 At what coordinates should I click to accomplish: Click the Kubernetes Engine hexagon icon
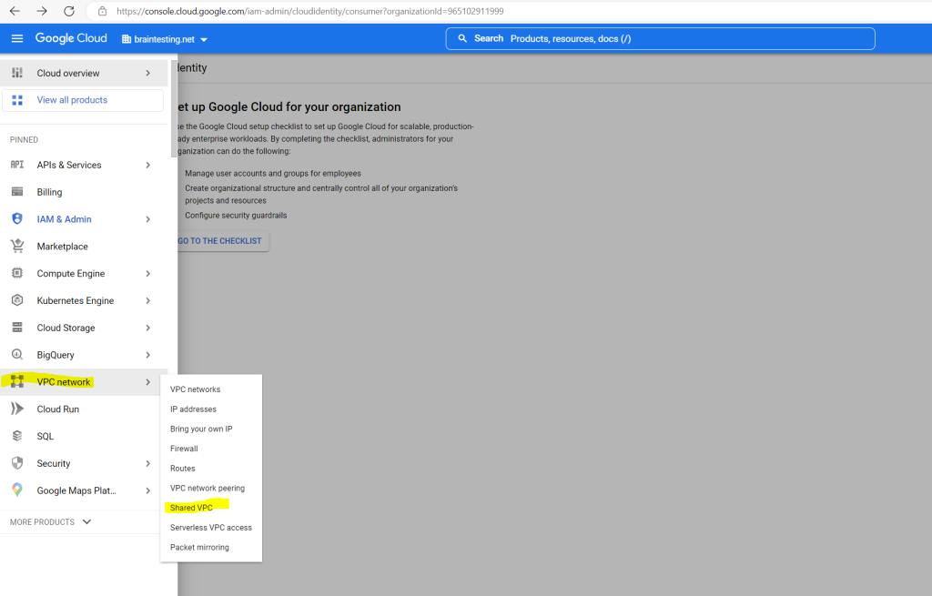pos(17,300)
